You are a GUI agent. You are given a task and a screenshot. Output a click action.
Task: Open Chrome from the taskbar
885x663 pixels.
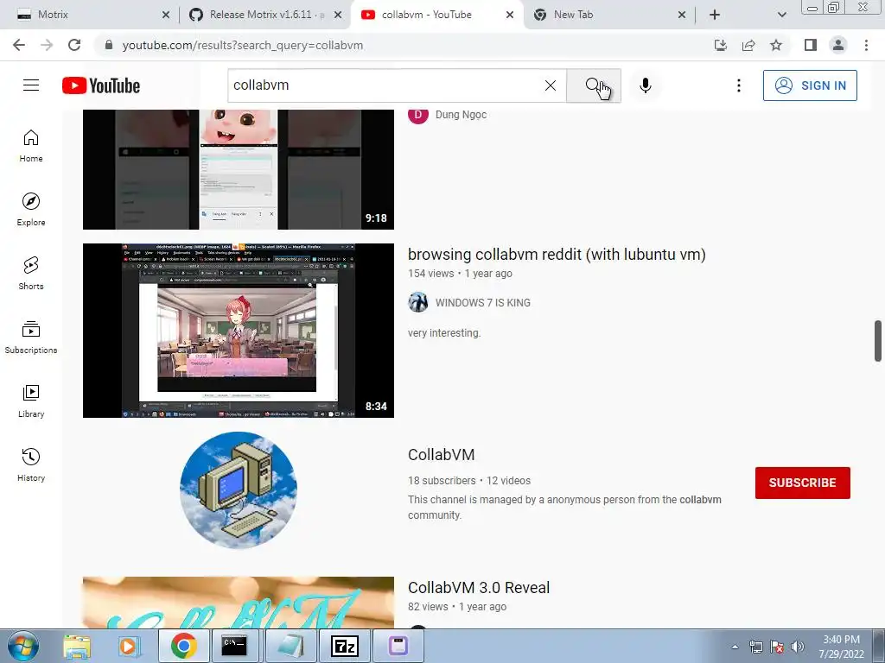click(x=183, y=646)
